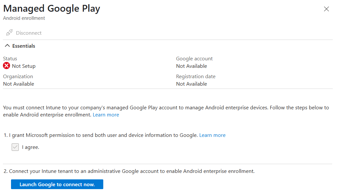
Task: Click the red Not Setup status icon
Action: click(6, 66)
